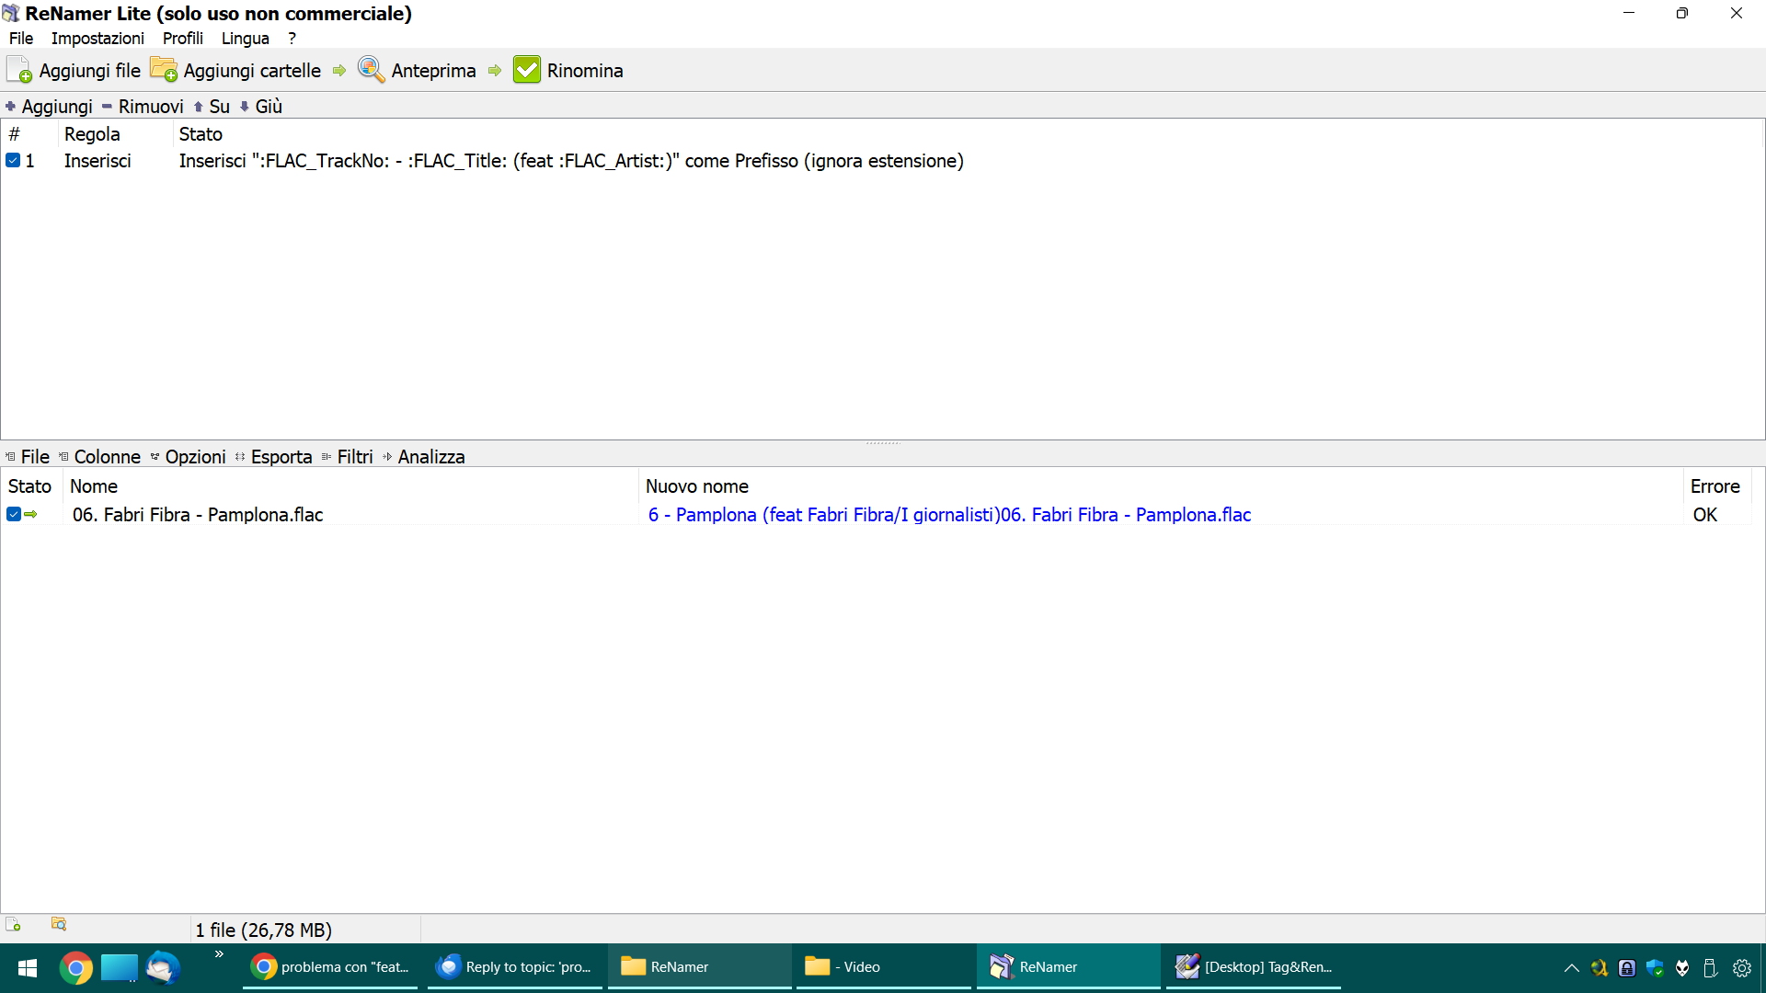Click the Nuovo nome column header
The width and height of the screenshot is (1766, 993).
[x=697, y=486]
